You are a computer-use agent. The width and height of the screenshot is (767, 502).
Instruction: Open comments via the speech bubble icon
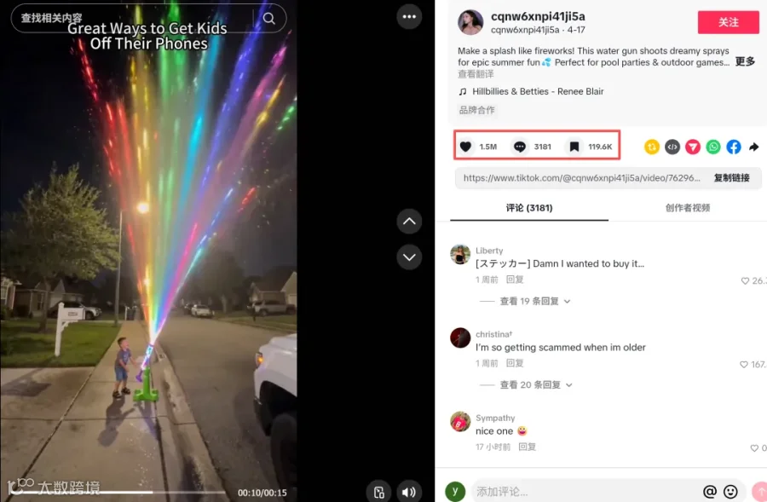coord(520,147)
